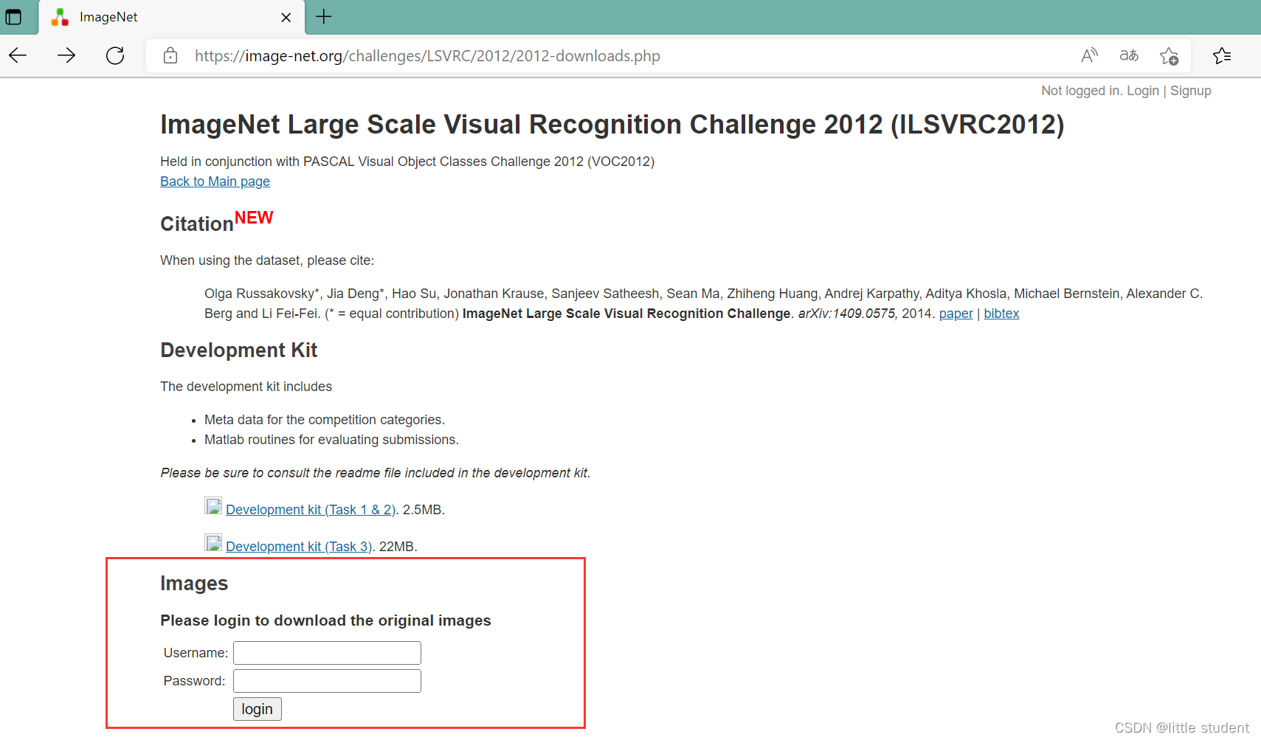Click 'Meta data for the competition categories' text
The image size is (1261, 740).
tap(325, 420)
